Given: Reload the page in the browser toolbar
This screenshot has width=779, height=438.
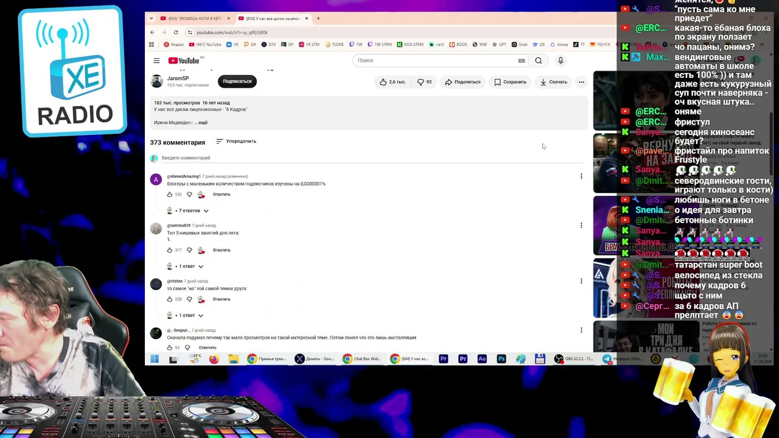Looking at the screenshot, I should point(176,32).
